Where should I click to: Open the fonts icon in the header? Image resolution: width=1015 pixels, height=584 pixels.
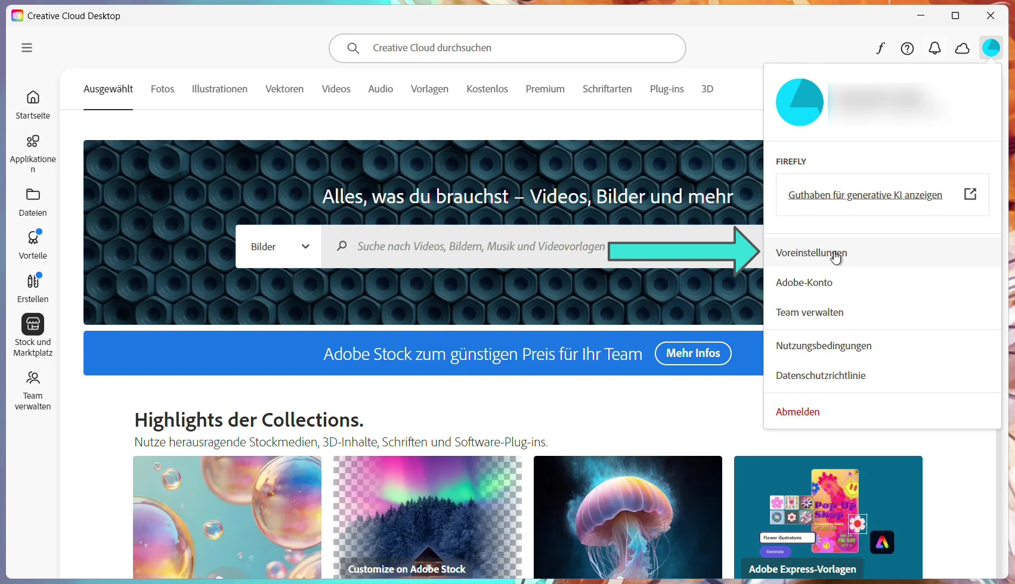point(880,48)
